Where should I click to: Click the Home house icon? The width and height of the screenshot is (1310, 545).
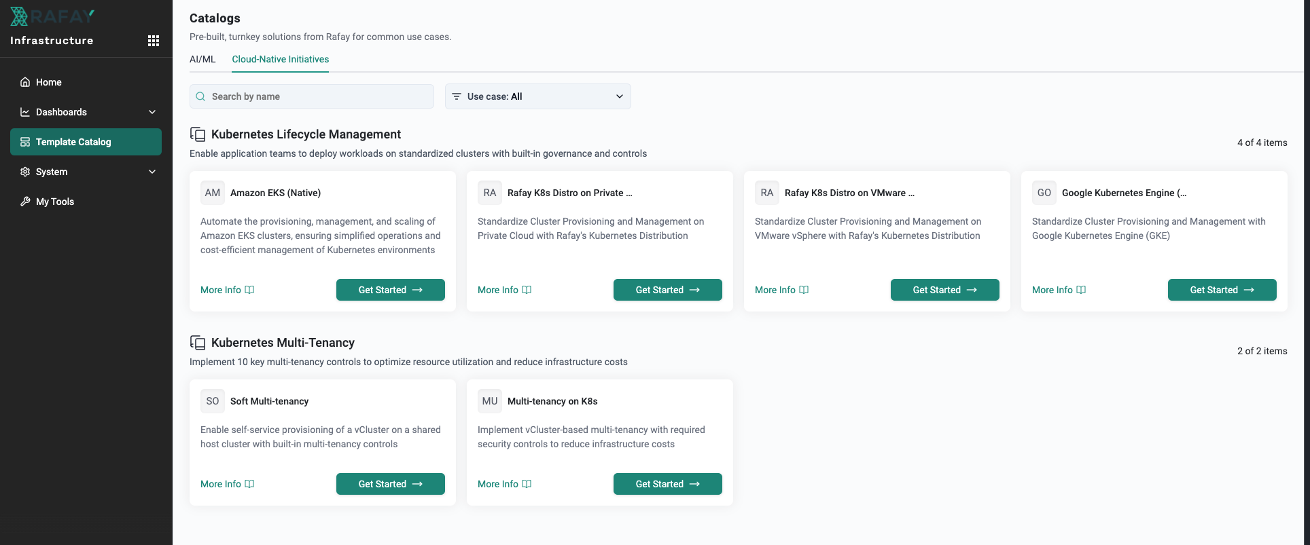(x=25, y=82)
